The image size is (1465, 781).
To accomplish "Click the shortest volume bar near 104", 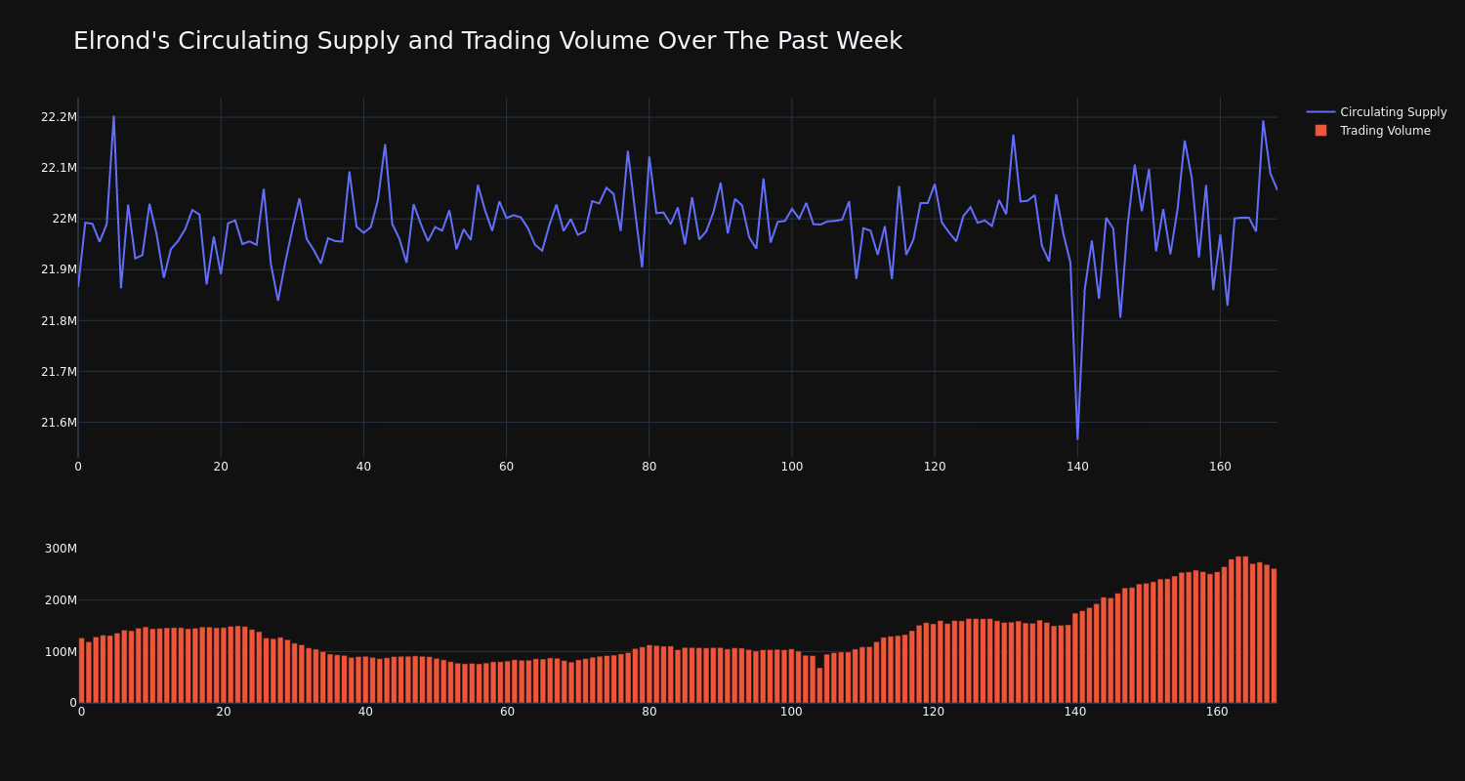I will (819, 685).
